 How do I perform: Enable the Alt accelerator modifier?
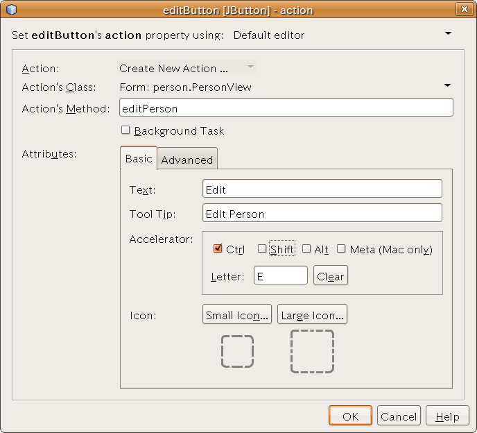(x=306, y=248)
